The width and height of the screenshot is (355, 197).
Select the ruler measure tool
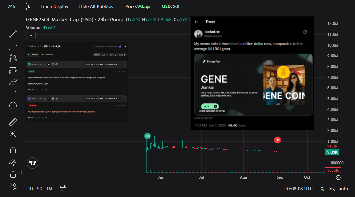point(13,122)
